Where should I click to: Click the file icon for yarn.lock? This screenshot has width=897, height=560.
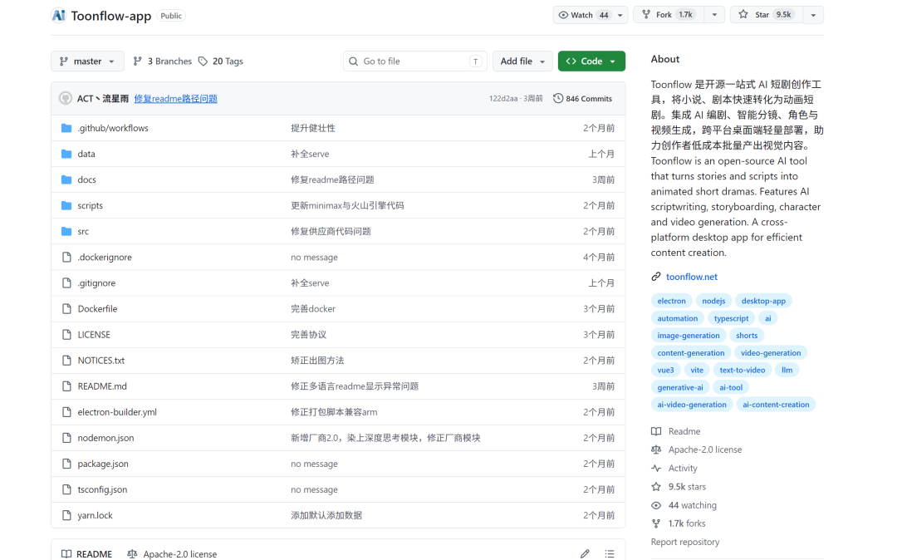(x=66, y=515)
